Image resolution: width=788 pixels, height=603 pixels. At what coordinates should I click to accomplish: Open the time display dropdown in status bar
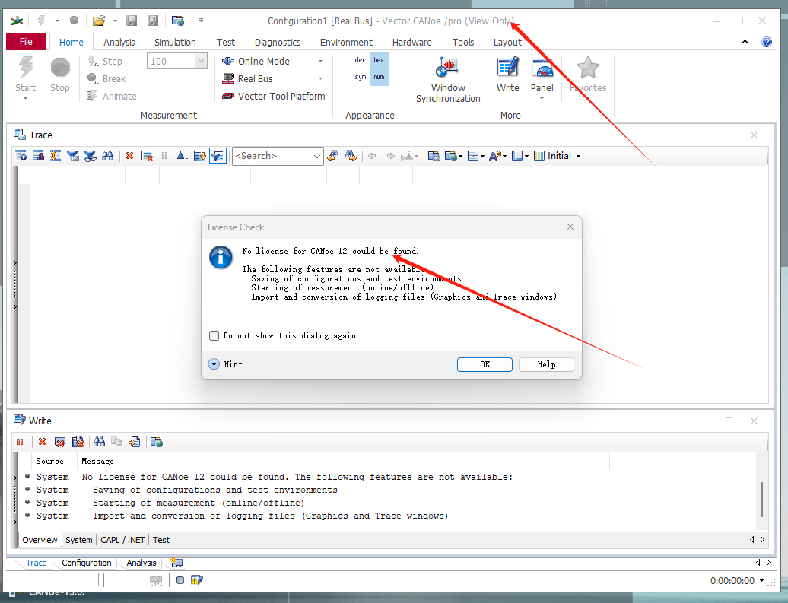tap(762, 581)
